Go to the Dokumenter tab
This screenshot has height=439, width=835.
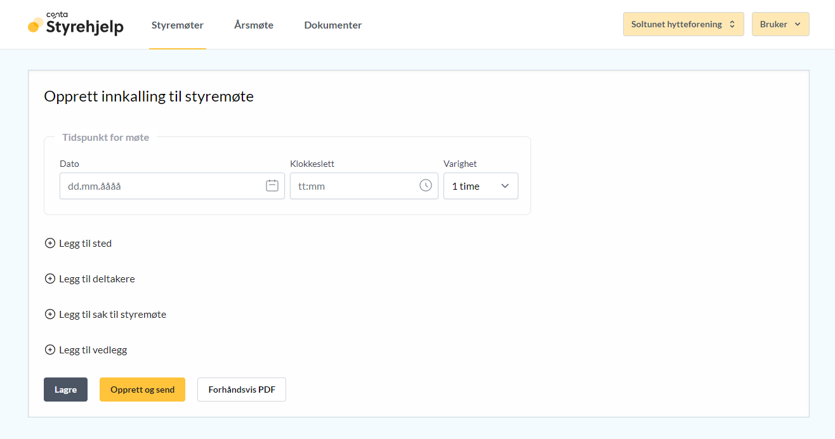click(x=333, y=25)
